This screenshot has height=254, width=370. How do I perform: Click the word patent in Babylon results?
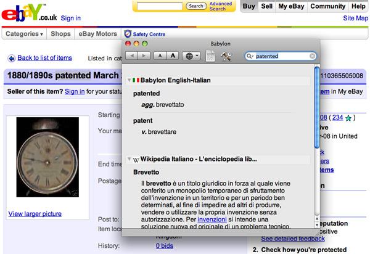(x=143, y=120)
